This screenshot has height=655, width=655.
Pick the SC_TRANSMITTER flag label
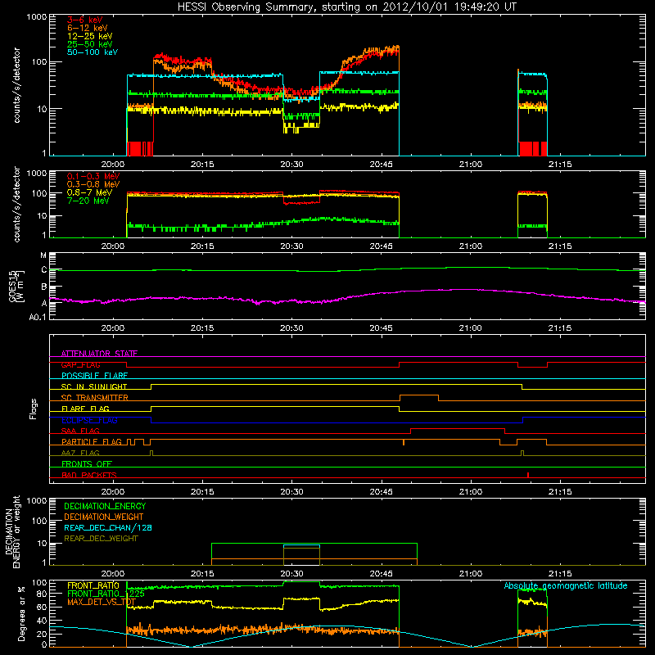point(94,398)
